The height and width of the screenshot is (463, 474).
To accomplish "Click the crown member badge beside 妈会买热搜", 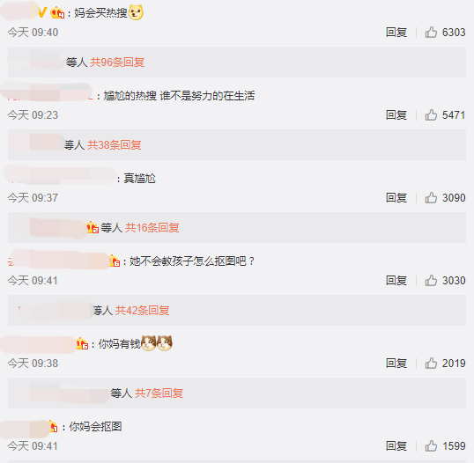I will tap(57, 13).
